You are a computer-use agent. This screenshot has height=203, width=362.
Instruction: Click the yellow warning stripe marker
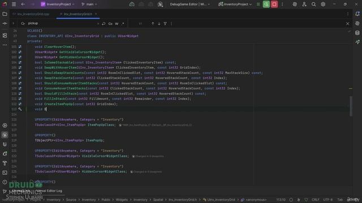tap(351, 89)
